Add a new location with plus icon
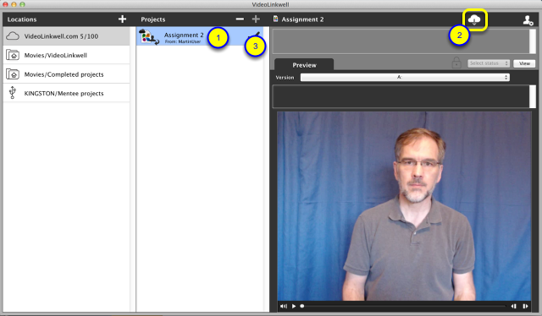Image resolution: width=542 pixels, height=316 pixels. click(122, 19)
